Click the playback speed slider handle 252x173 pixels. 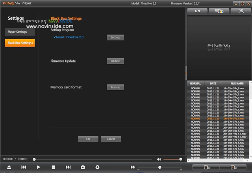[159, 167]
